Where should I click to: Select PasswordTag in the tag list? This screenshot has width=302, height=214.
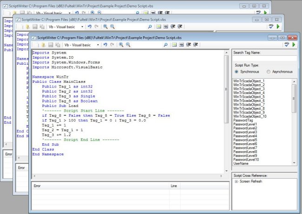pos(243,120)
